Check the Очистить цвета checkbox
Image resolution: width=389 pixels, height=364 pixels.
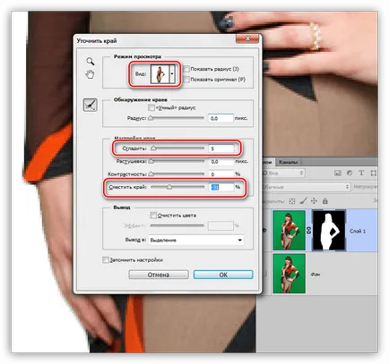(x=153, y=215)
